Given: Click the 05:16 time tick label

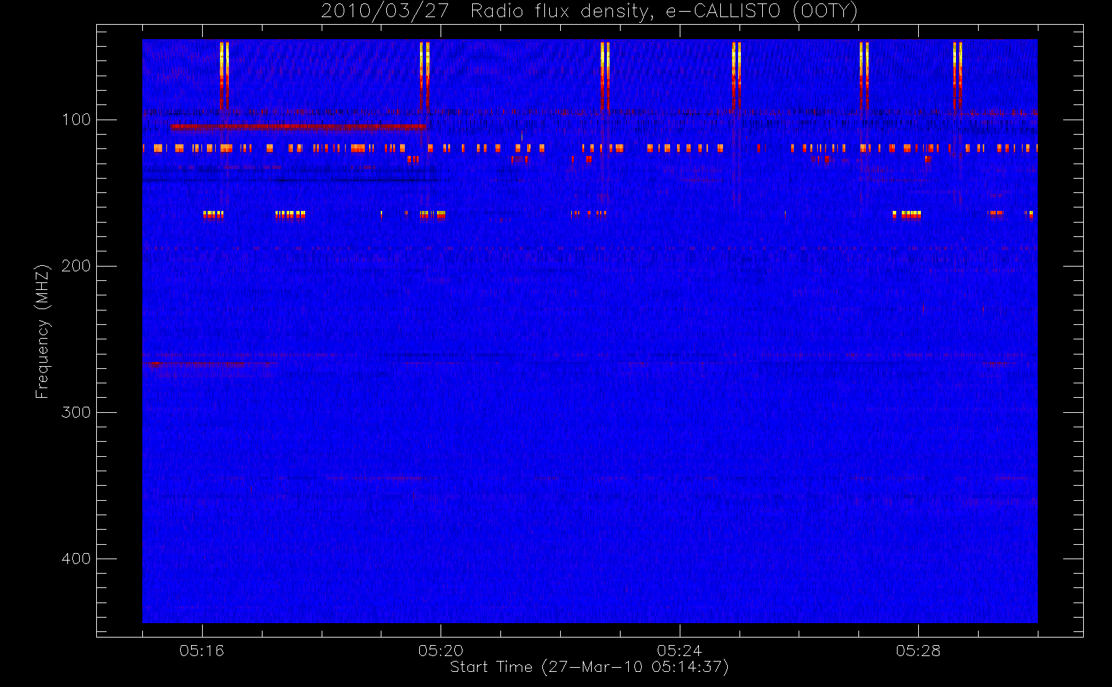Looking at the screenshot, I should click(202, 651).
